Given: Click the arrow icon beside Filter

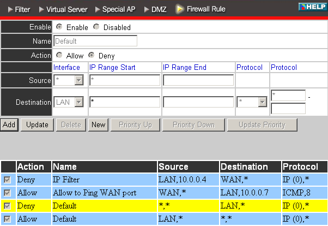Looking at the screenshot, I should point(10,9).
